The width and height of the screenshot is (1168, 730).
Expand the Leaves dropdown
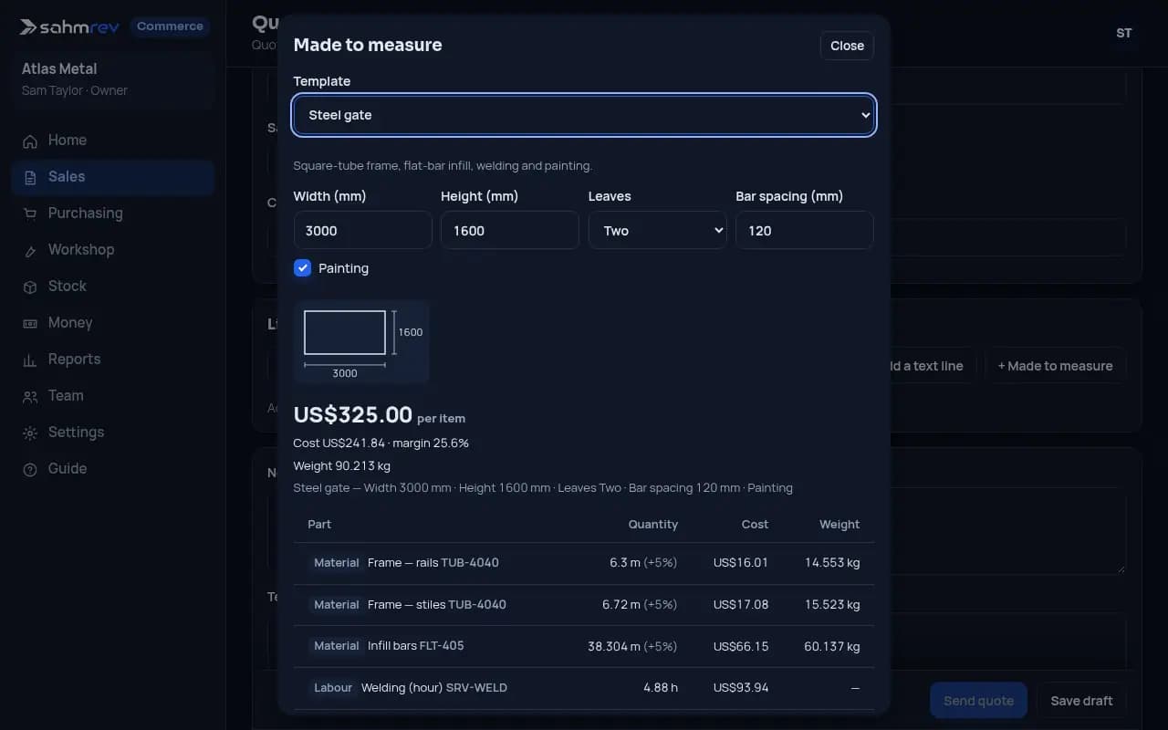657,231
